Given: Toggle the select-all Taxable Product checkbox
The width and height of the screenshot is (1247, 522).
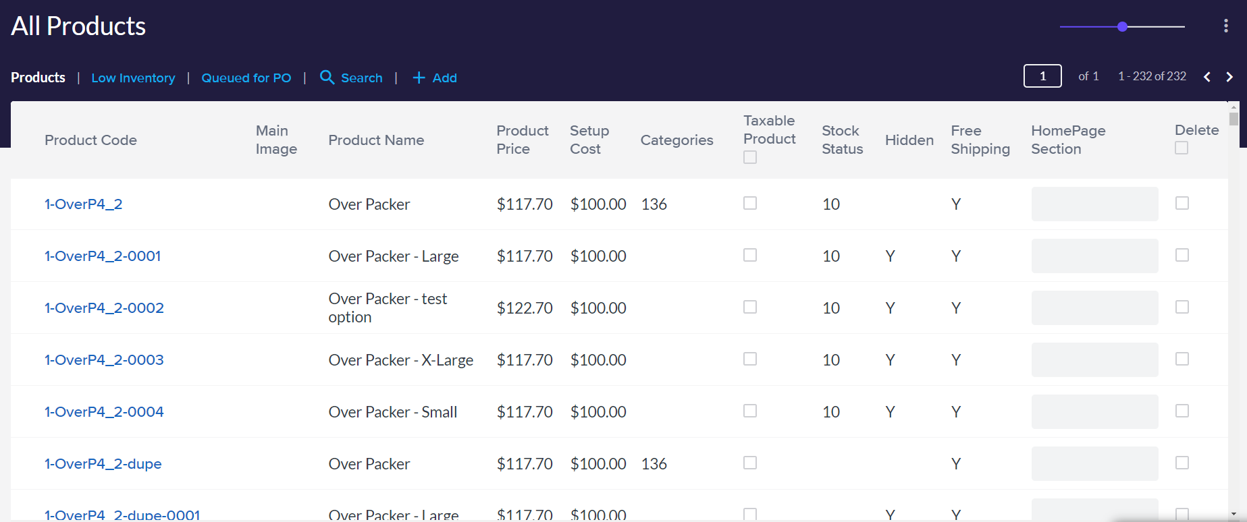Looking at the screenshot, I should point(750,156).
